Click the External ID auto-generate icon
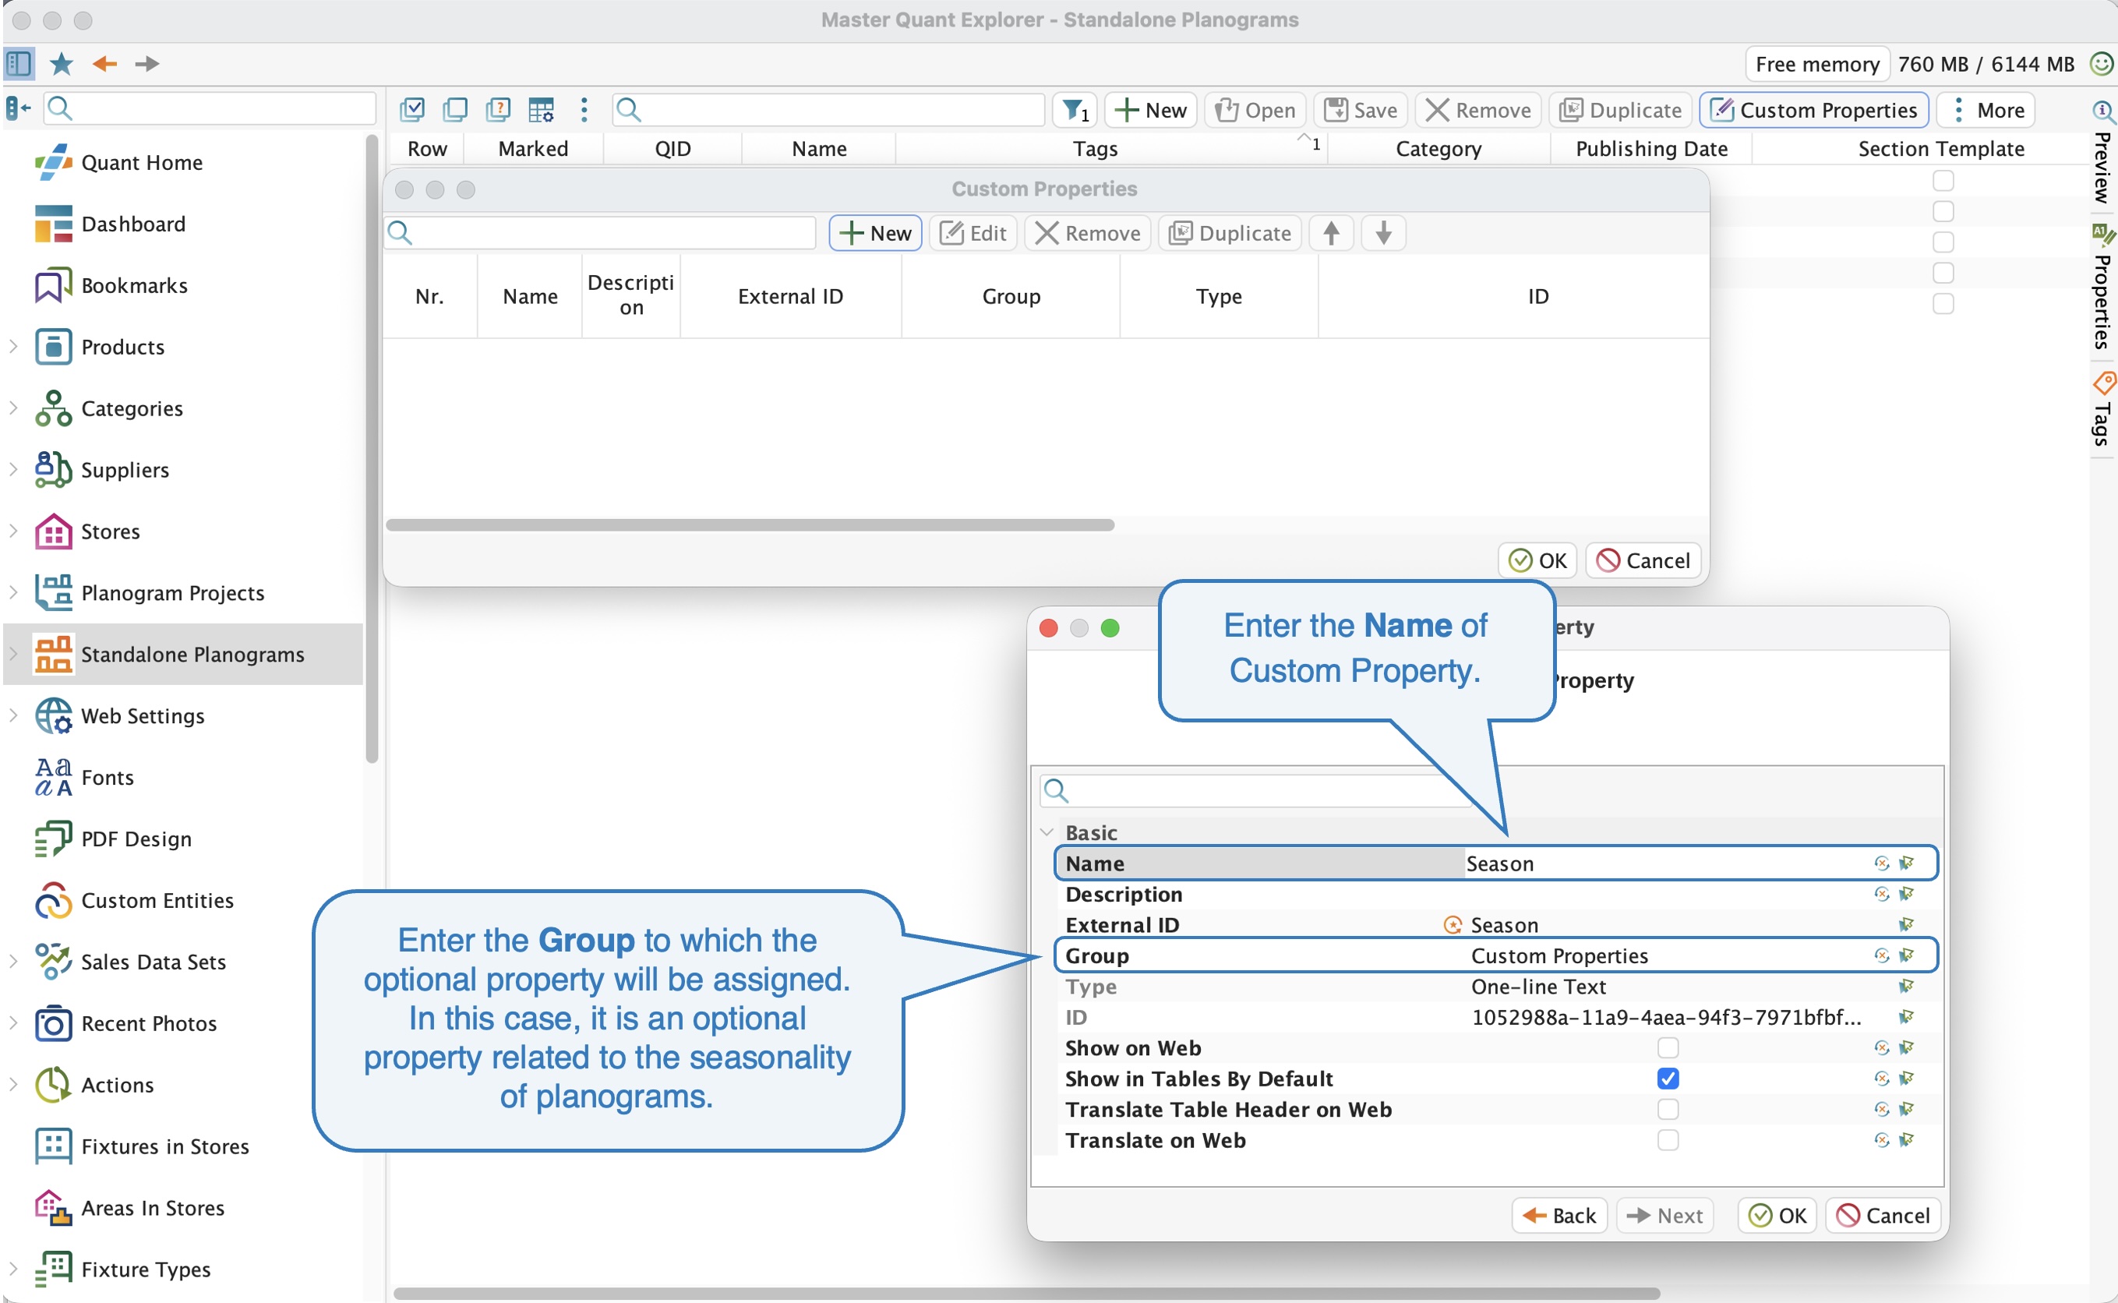 [x=1453, y=925]
